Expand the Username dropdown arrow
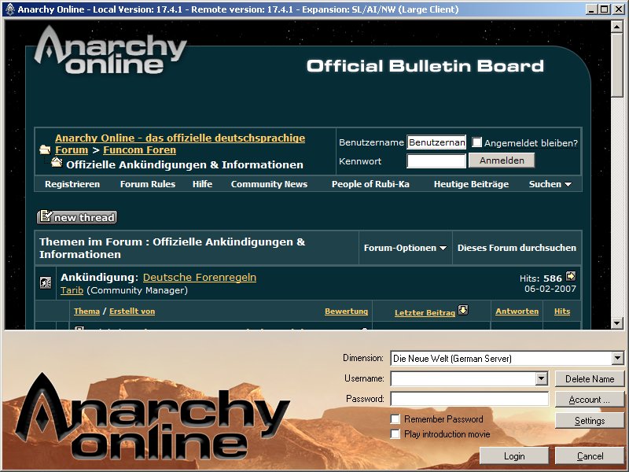Image resolution: width=629 pixels, height=472 pixels. pos(541,378)
